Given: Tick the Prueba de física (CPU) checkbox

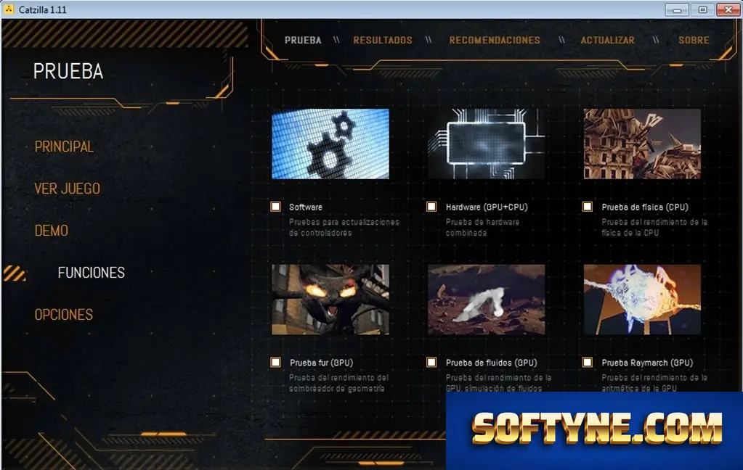Looking at the screenshot, I should click(x=587, y=207).
